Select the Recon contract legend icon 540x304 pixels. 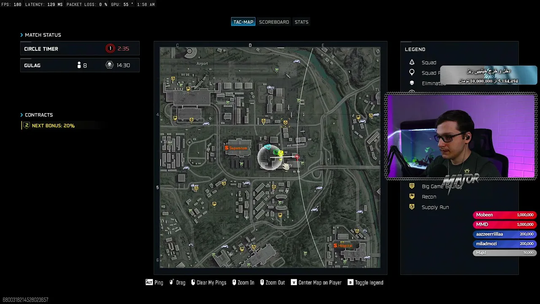412,197
